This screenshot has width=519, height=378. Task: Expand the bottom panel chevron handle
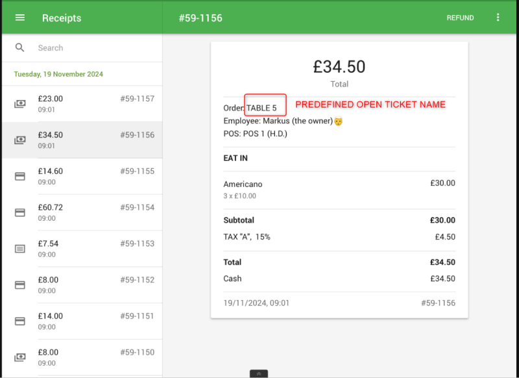[x=258, y=373]
